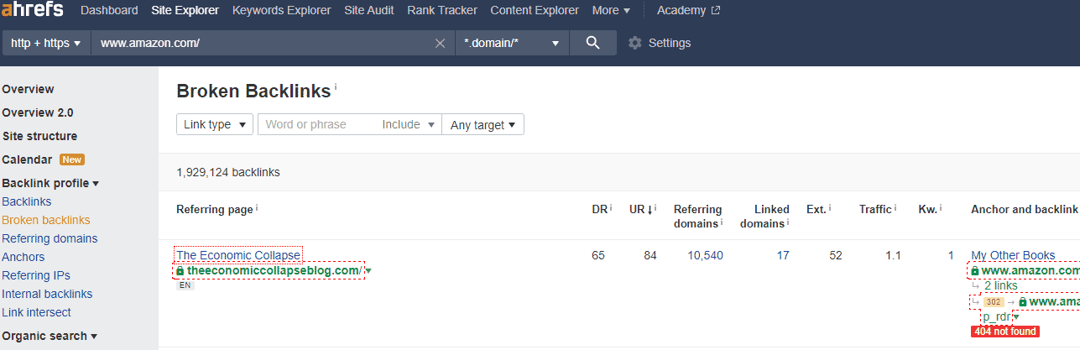The height and width of the screenshot is (350, 1080).
Task: Click the EN language tag
Action: click(x=185, y=285)
